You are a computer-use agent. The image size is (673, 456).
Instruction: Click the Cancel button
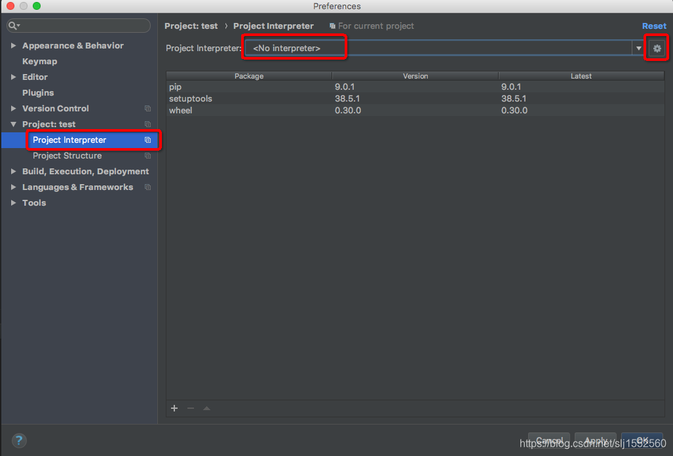(x=549, y=440)
